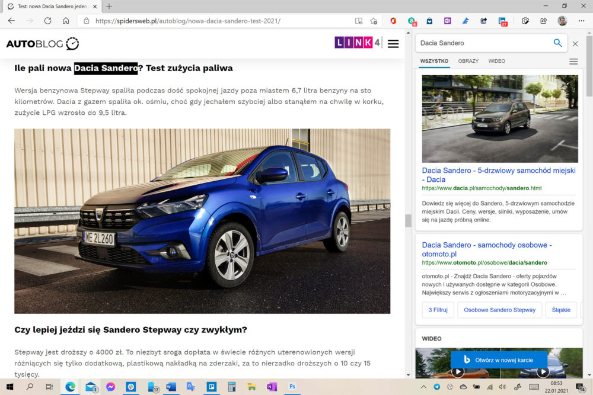593x395 pixels.
Task: Open 'Dacia Sandero - 5-drzwiowy samochód miejski' result
Action: tap(499, 175)
